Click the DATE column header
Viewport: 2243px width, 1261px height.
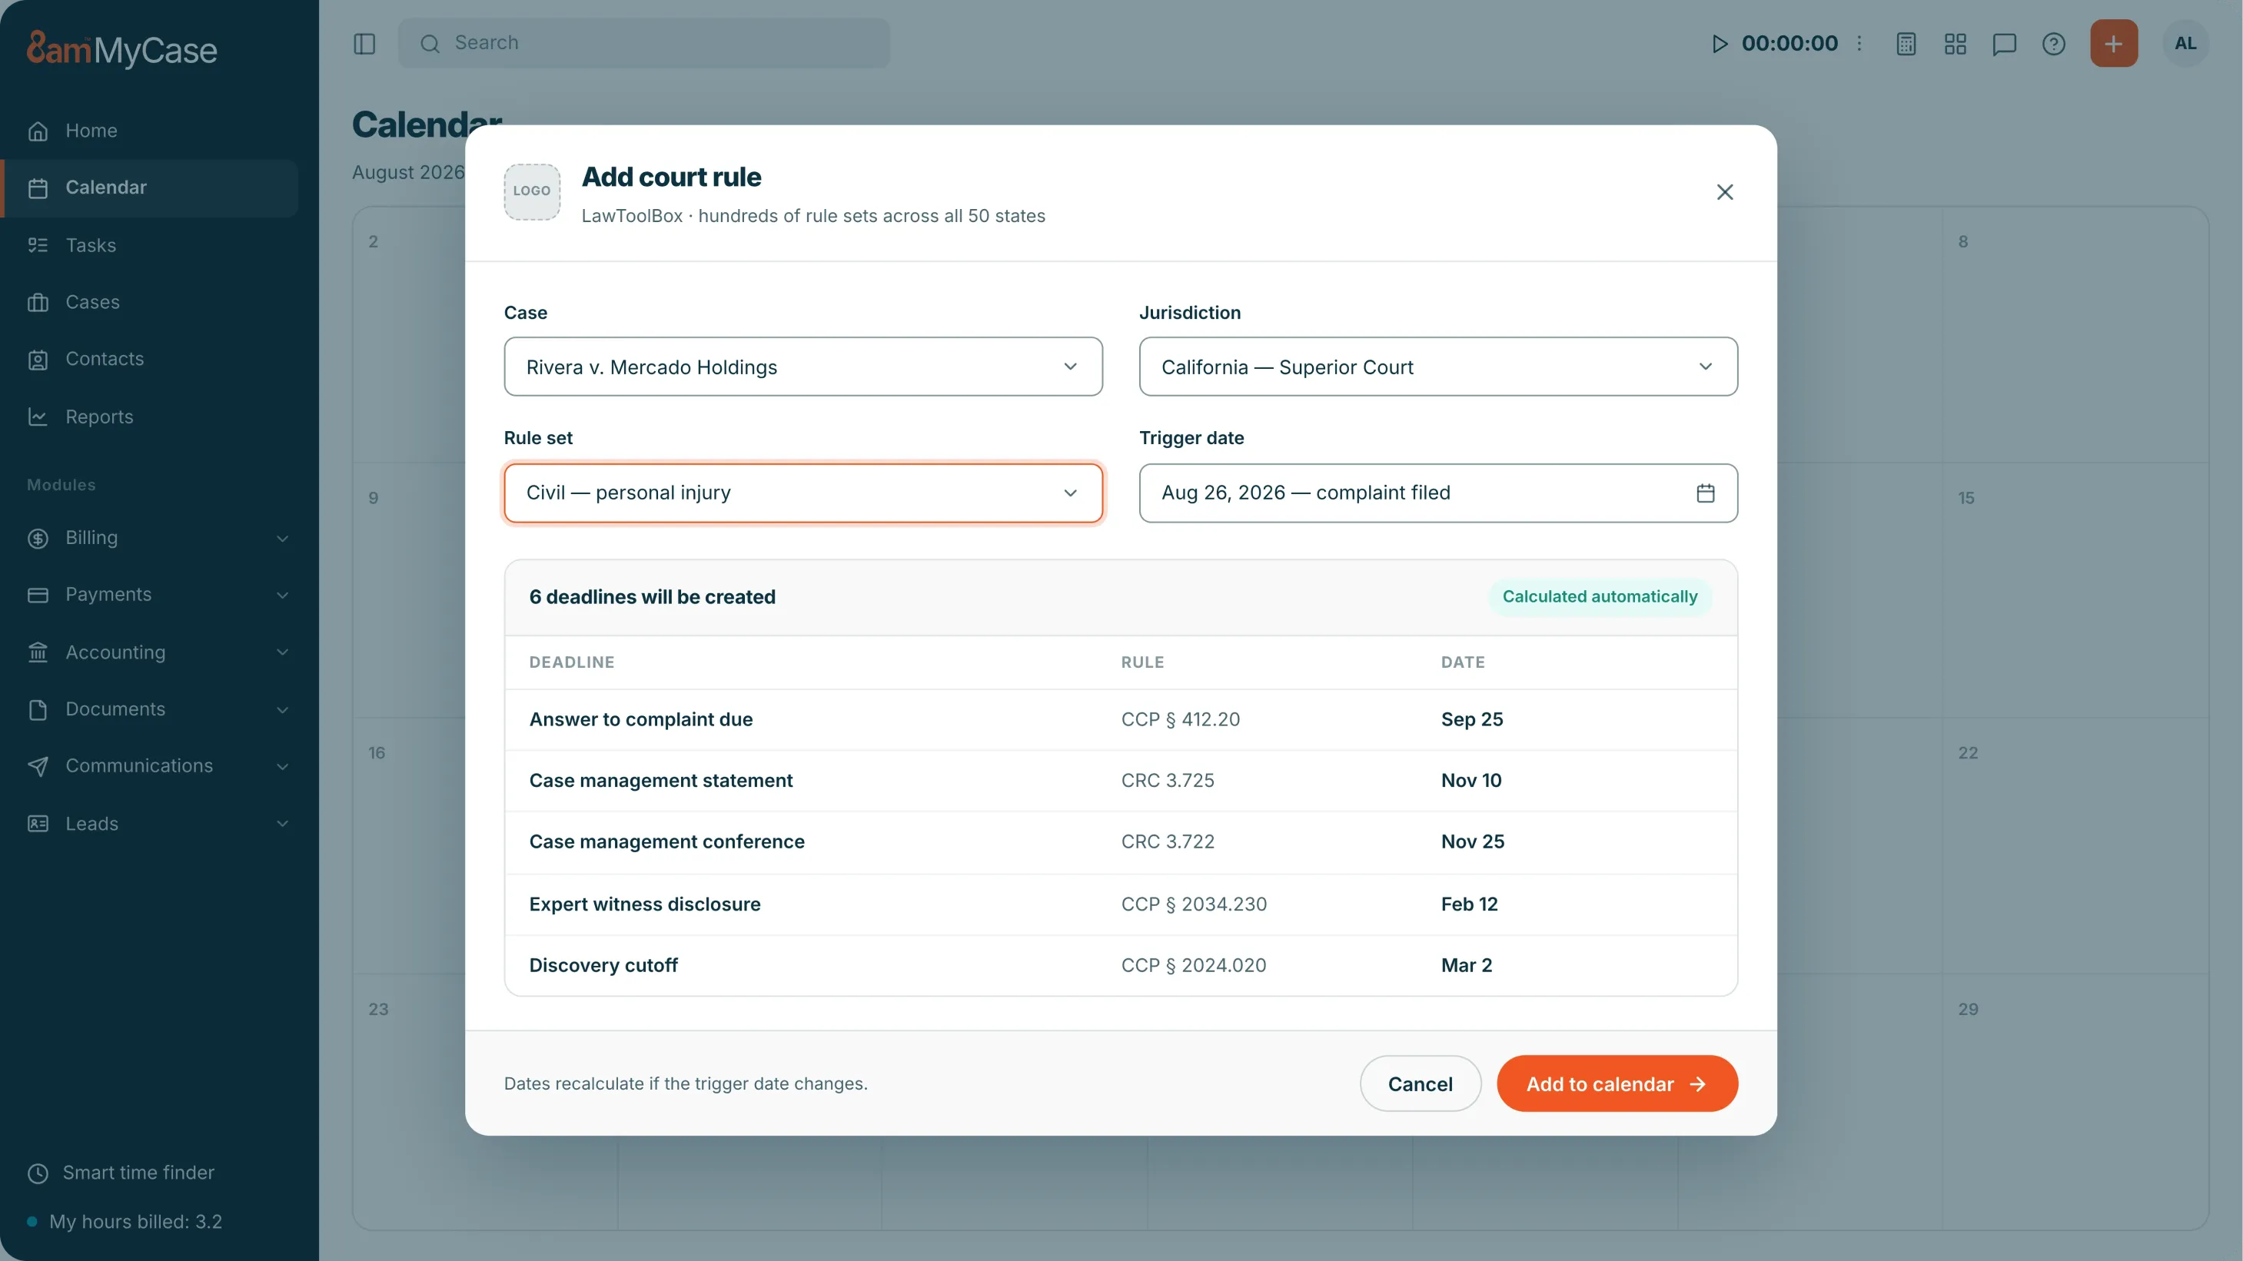coord(1463,662)
